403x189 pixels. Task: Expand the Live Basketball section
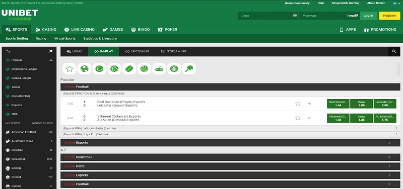coord(230,157)
